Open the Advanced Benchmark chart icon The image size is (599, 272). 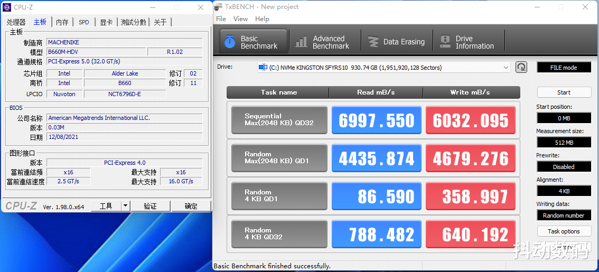302,42
